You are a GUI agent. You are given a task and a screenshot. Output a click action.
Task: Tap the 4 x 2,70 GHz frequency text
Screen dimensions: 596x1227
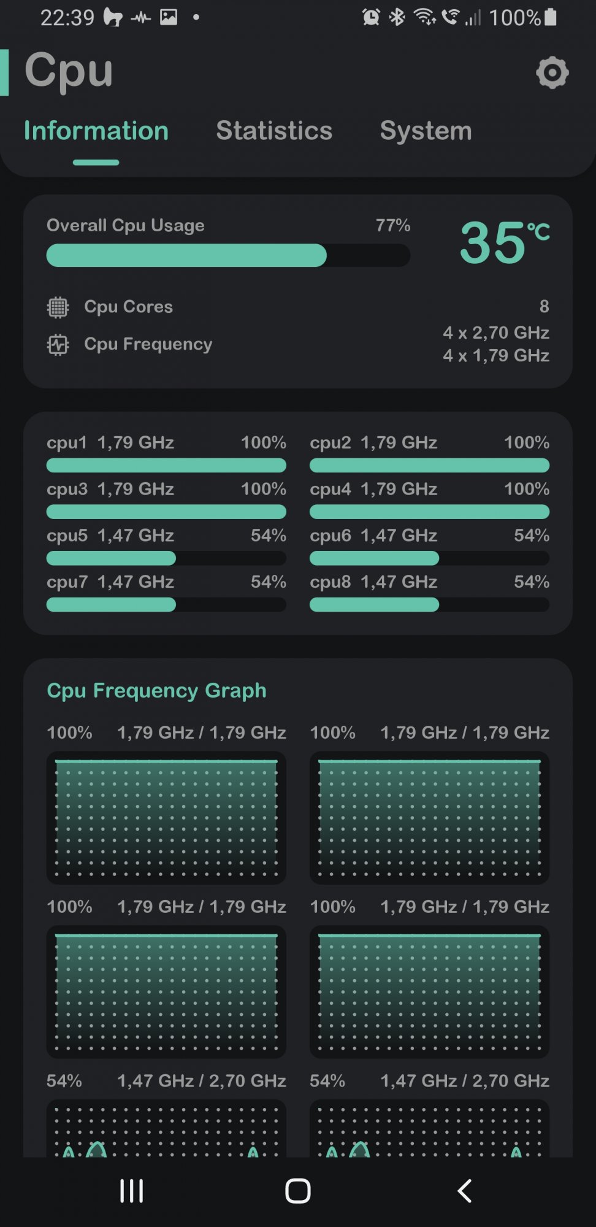[496, 333]
